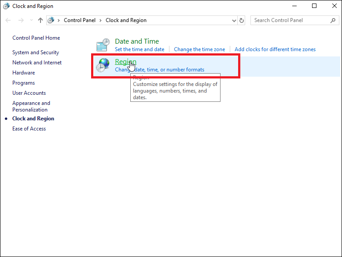
Task: Open Add clocks for different time zones
Action: tap(275, 49)
